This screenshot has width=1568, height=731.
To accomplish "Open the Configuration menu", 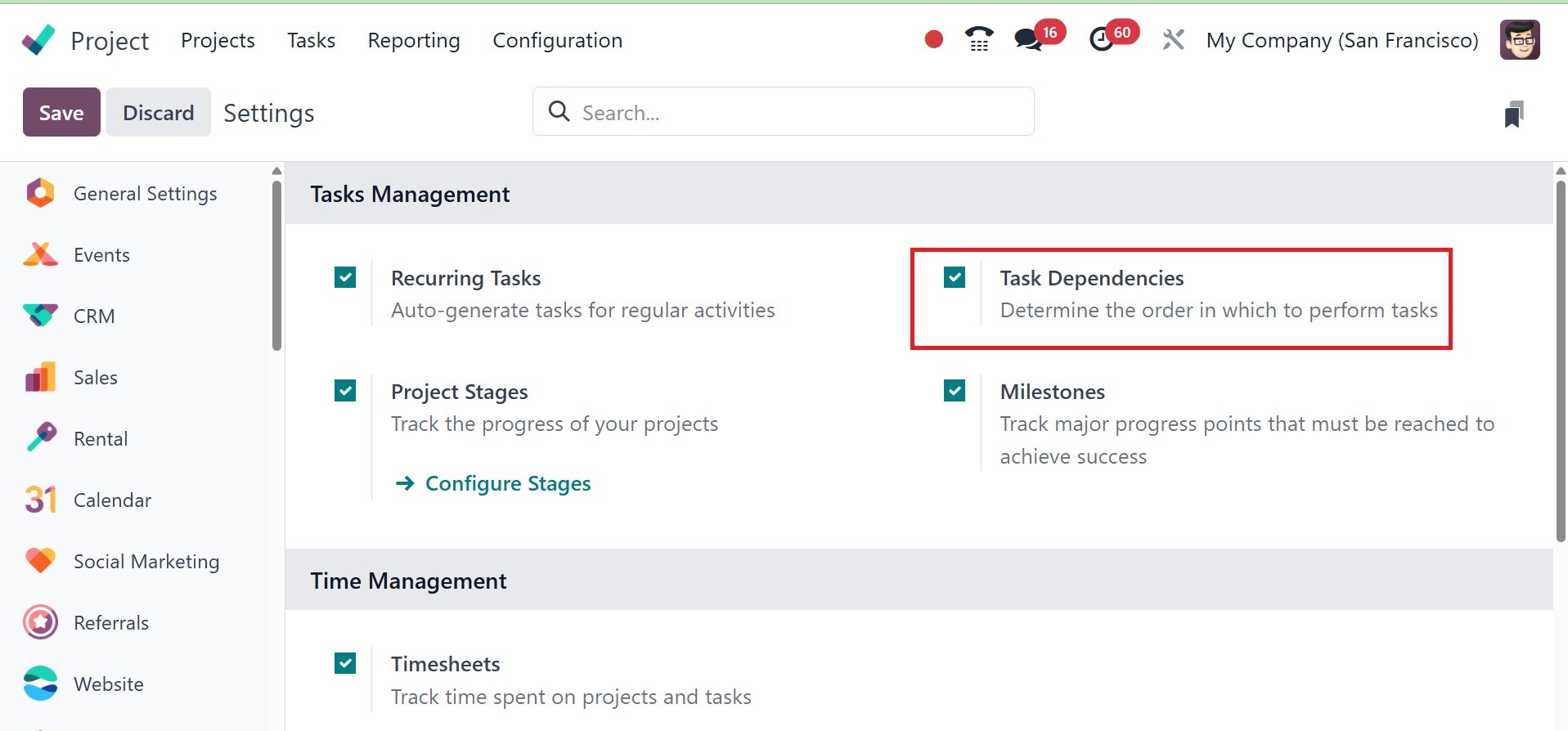I will pos(557,40).
